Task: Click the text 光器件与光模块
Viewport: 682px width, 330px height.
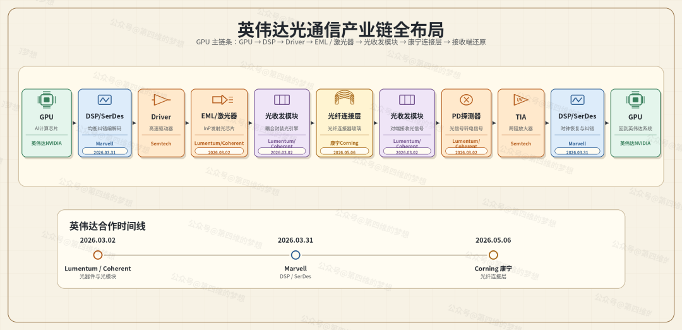Action: pyautogui.click(x=98, y=276)
